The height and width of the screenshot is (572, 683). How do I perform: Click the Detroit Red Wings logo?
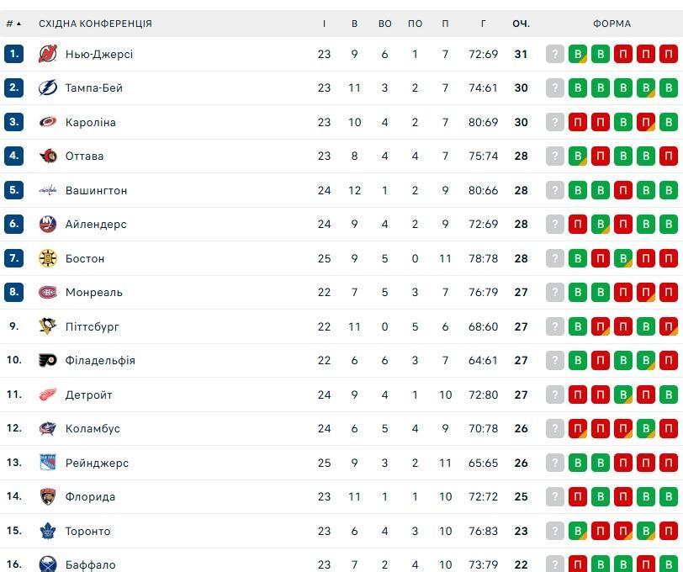pyautogui.click(x=48, y=395)
